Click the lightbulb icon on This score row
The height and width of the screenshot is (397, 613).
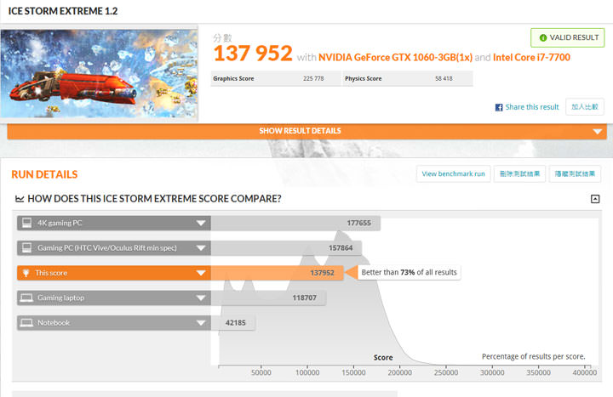tap(26, 273)
